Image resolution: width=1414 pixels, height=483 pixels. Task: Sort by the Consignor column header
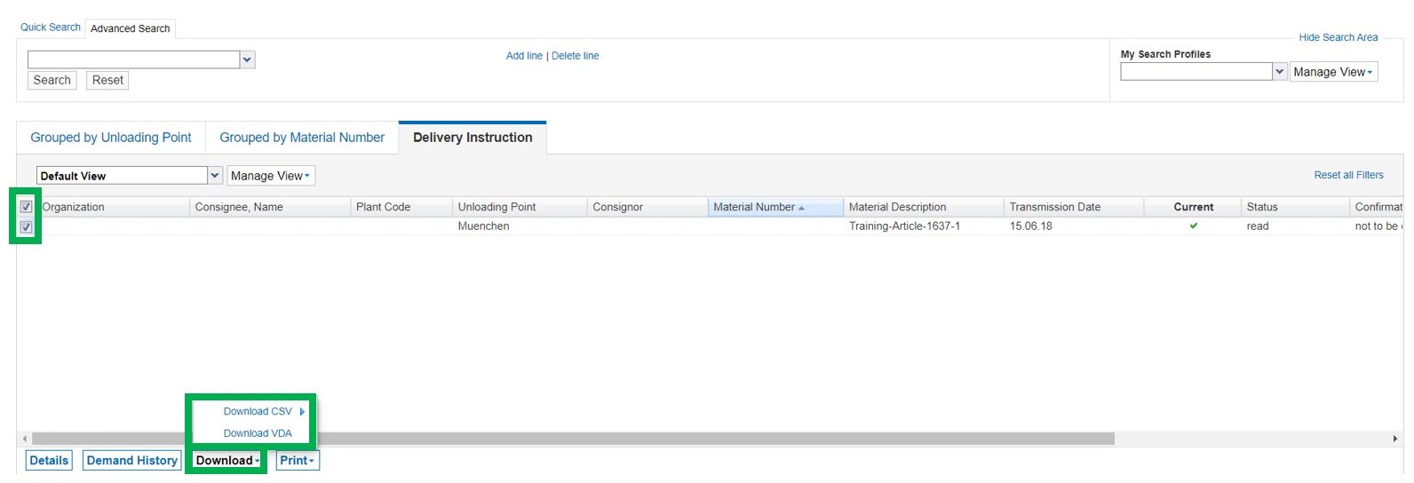pyautogui.click(x=647, y=207)
